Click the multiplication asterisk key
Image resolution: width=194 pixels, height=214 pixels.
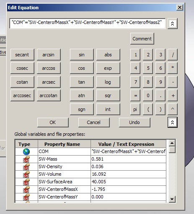(x=173, y=68)
